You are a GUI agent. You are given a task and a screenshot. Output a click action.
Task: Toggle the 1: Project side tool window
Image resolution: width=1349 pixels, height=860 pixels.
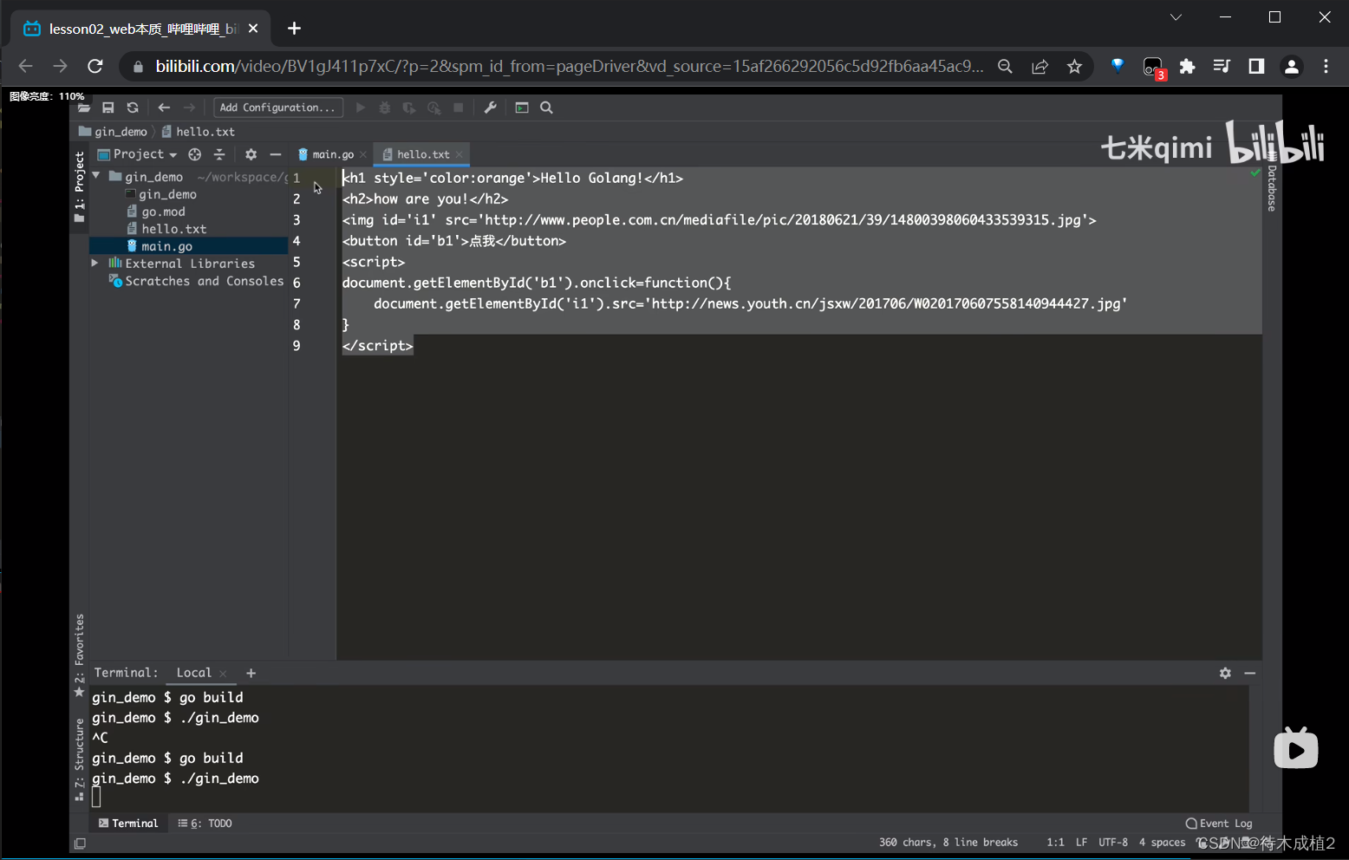click(79, 186)
